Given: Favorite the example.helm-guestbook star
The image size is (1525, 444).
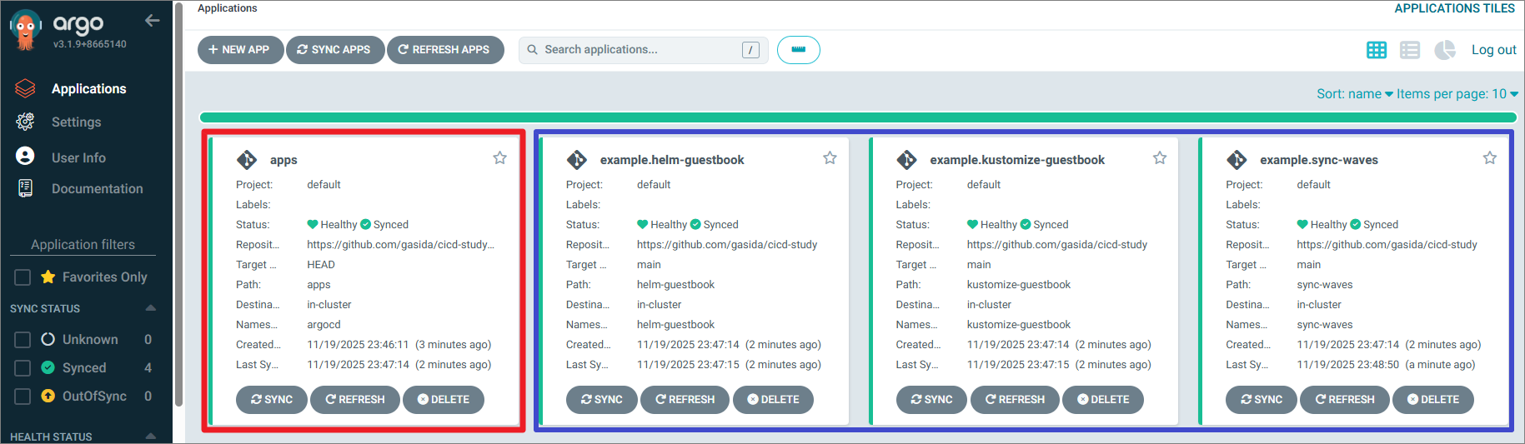Looking at the screenshot, I should [x=830, y=158].
